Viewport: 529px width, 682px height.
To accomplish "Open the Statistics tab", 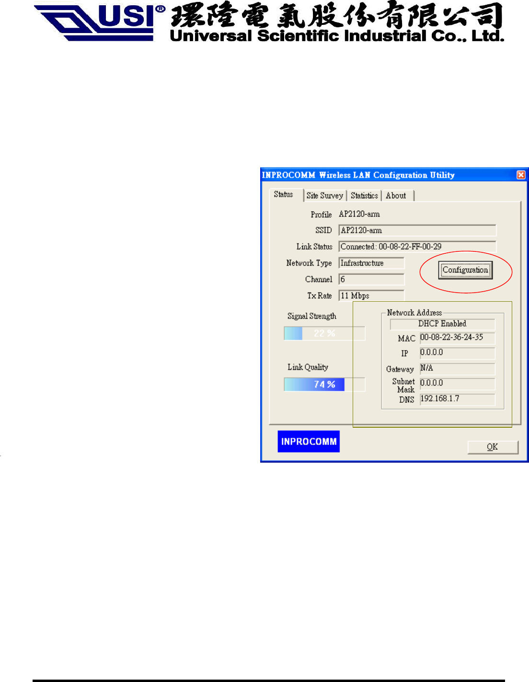I will tap(364, 195).
